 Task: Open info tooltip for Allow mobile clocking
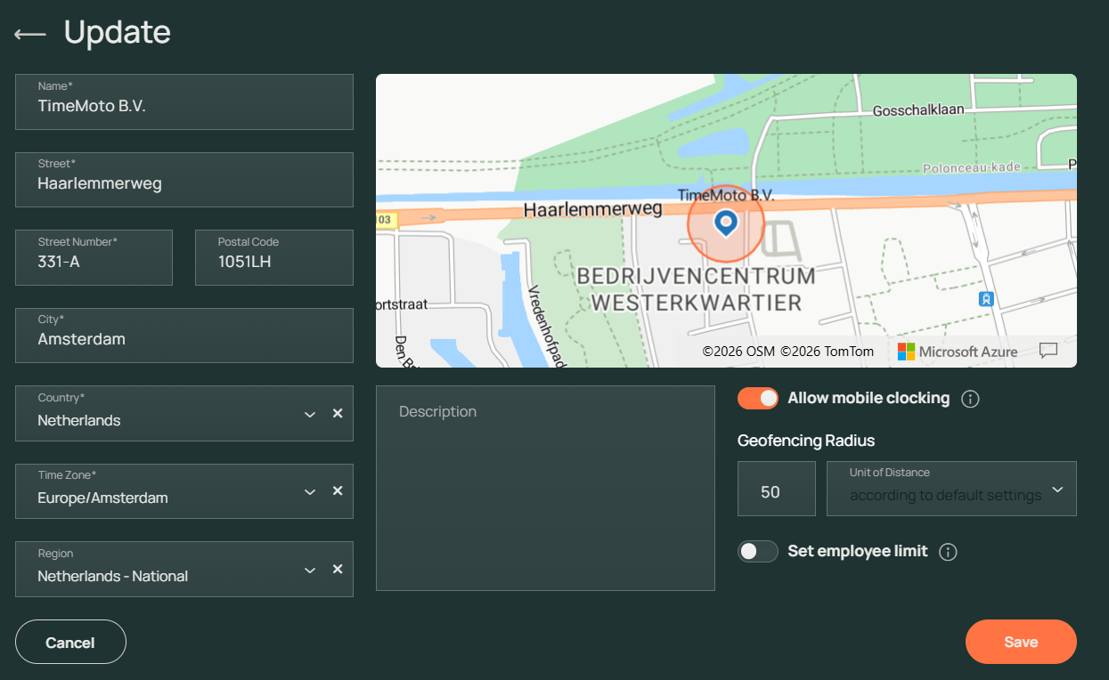971,399
